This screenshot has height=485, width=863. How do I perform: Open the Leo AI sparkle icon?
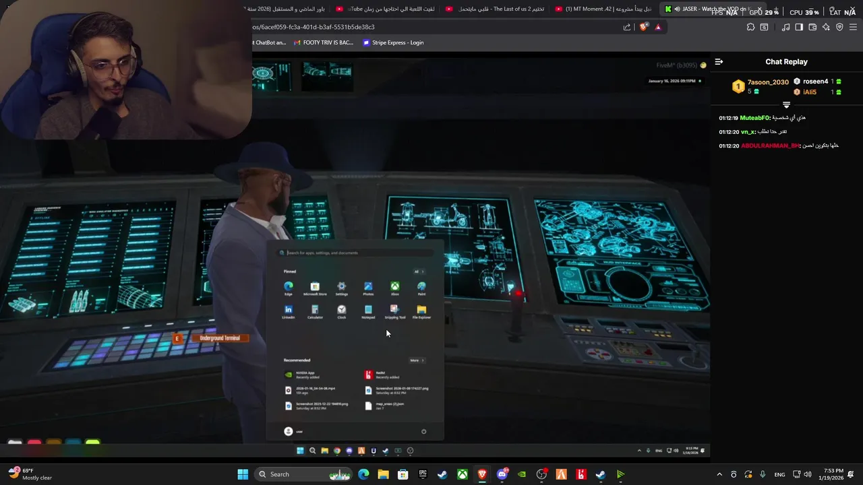tap(826, 27)
